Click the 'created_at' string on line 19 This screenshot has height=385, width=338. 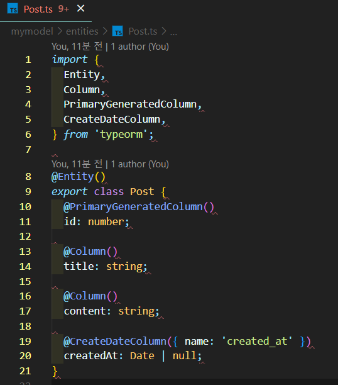coord(257,342)
